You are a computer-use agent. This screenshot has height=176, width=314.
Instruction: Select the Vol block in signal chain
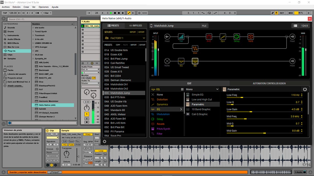tap(181, 37)
